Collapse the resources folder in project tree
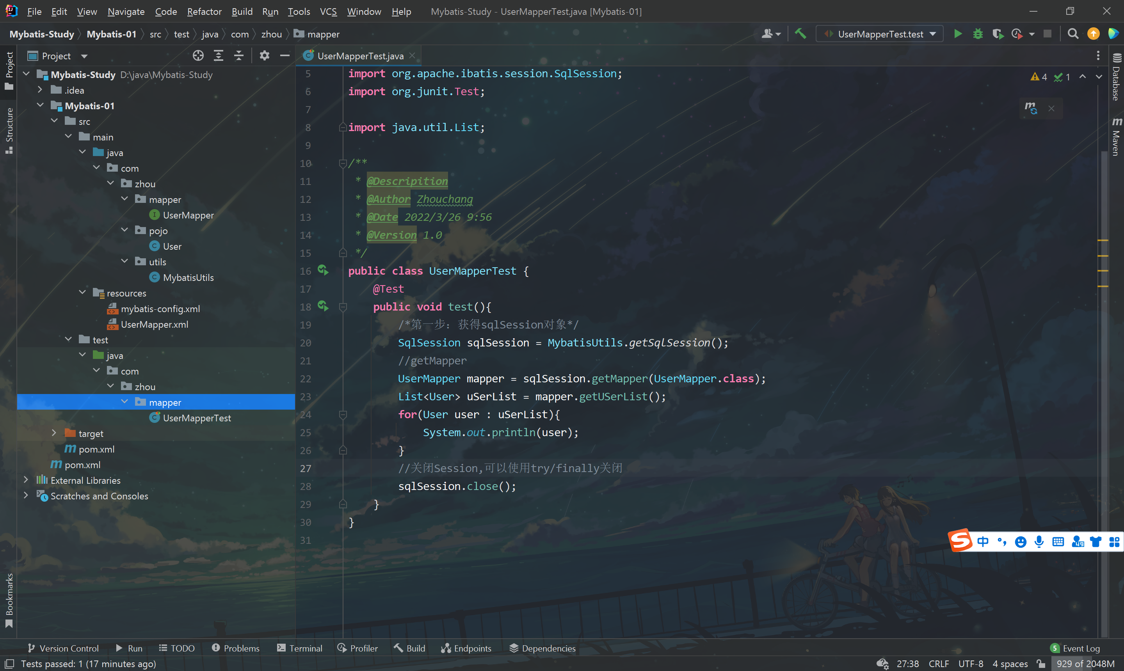 point(82,293)
